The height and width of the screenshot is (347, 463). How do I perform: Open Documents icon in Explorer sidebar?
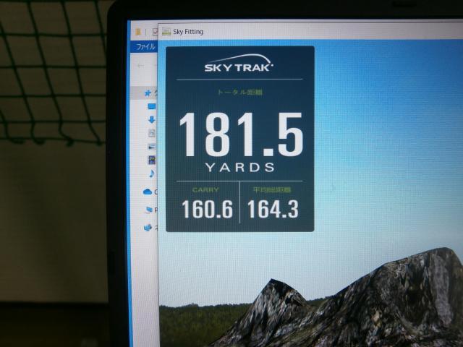click(x=152, y=133)
